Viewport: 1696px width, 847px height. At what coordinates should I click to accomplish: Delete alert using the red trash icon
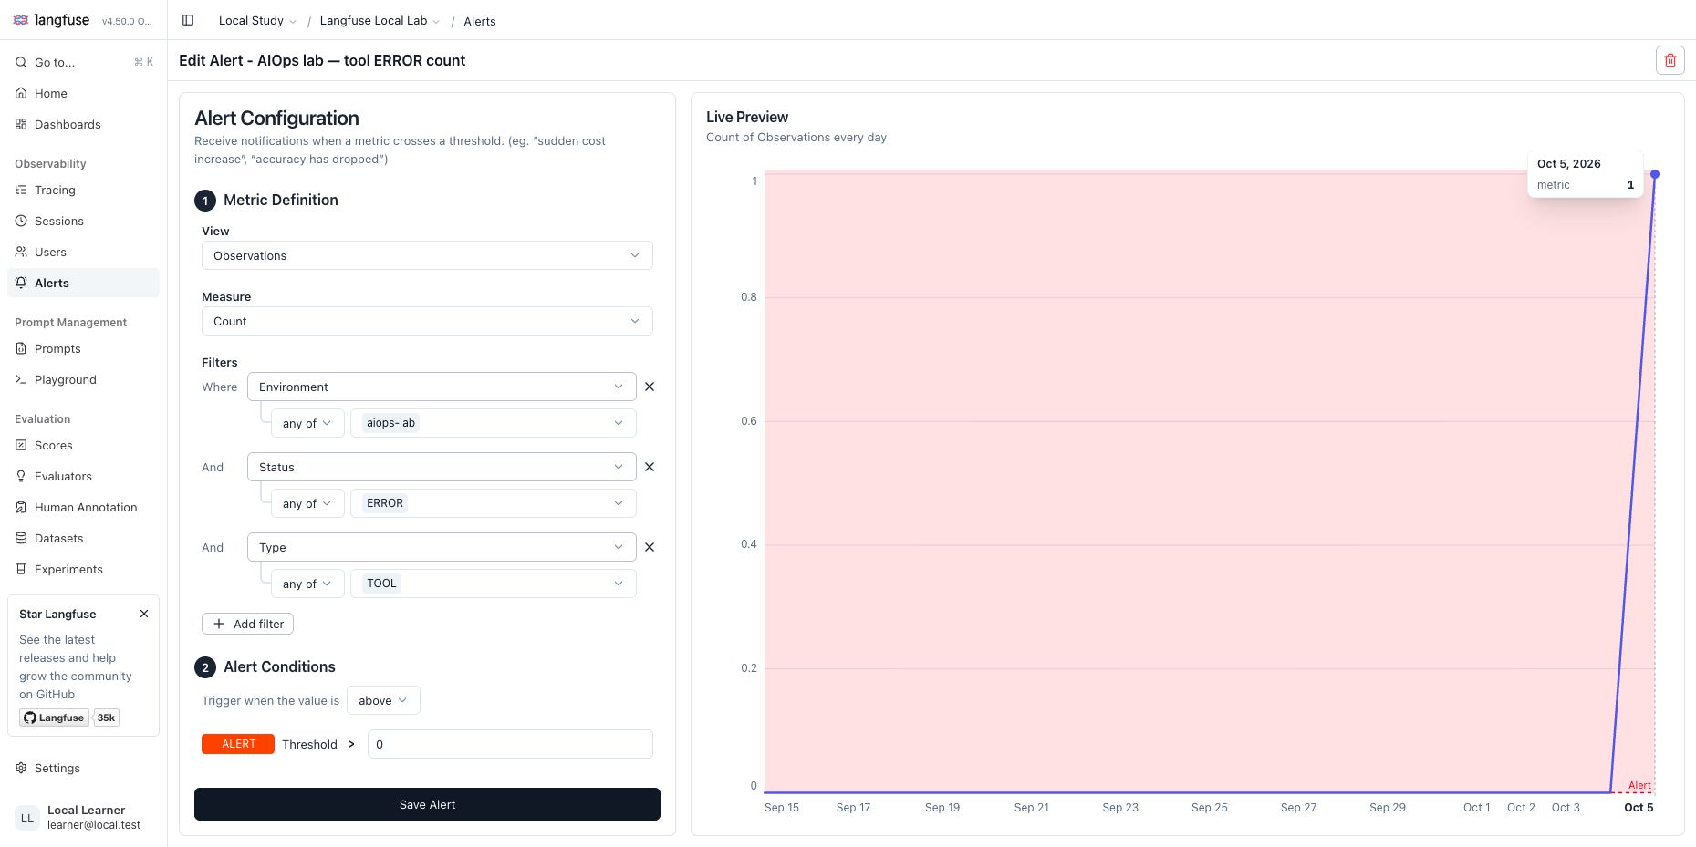1670,60
